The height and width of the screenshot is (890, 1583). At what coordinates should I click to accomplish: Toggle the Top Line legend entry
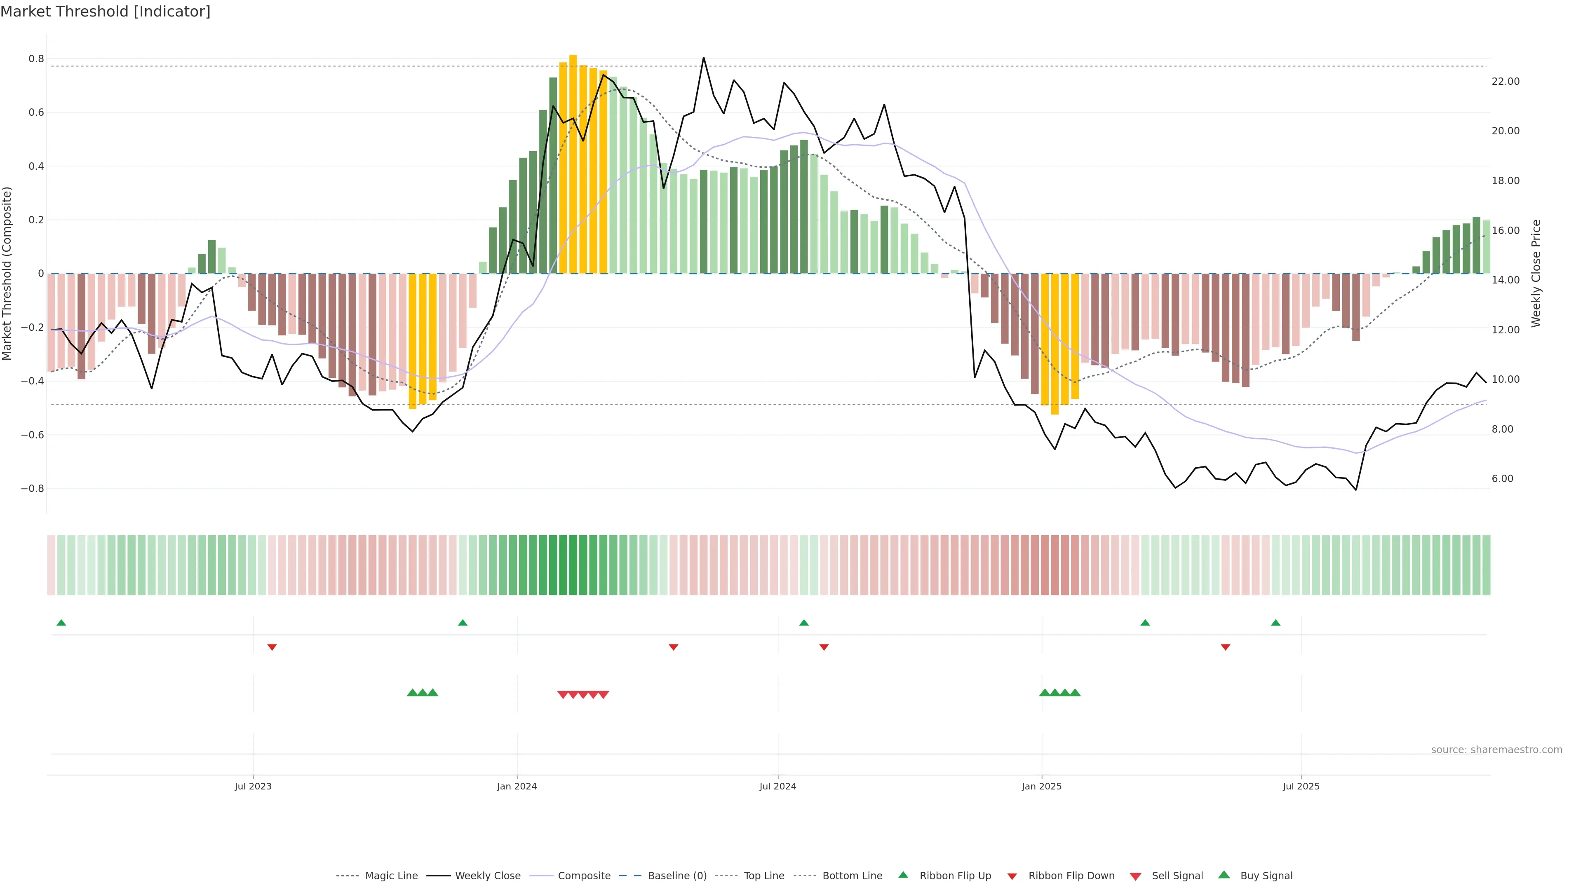click(x=764, y=876)
